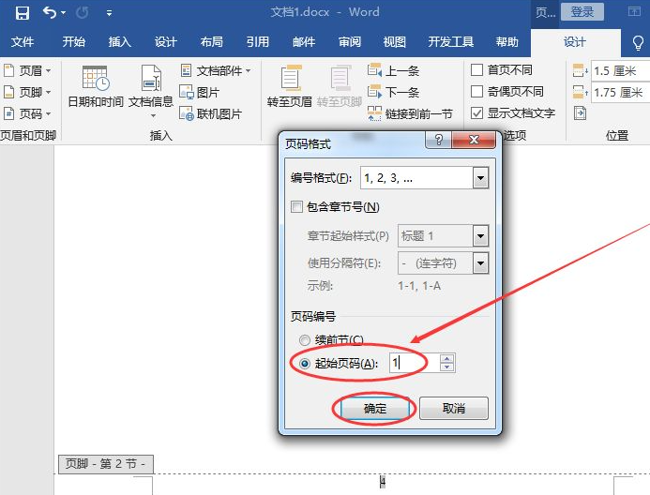Switch to the 帮助 tab
The width and height of the screenshot is (650, 495).
pos(507,42)
